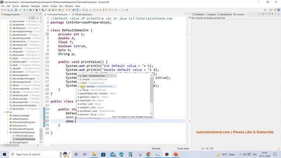Screen dimensions: 281x158
Task: Click the Open Perspective icon
Action: 271,10
